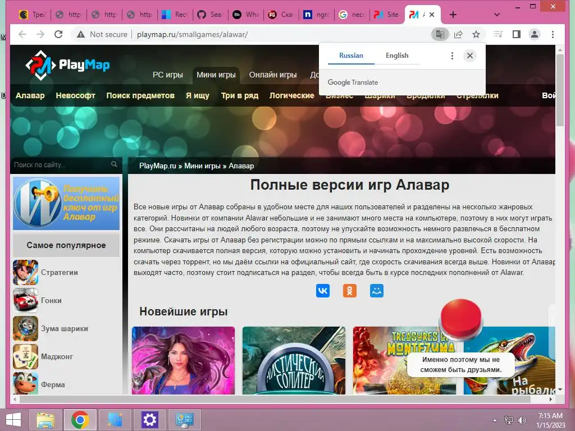
Task: Click the Стратегии category icon
Action: 25,272
